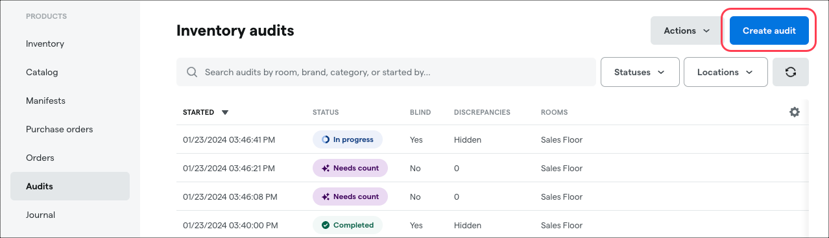Click Yes blind value in Completed row
This screenshot has height=238, width=829.
416,225
